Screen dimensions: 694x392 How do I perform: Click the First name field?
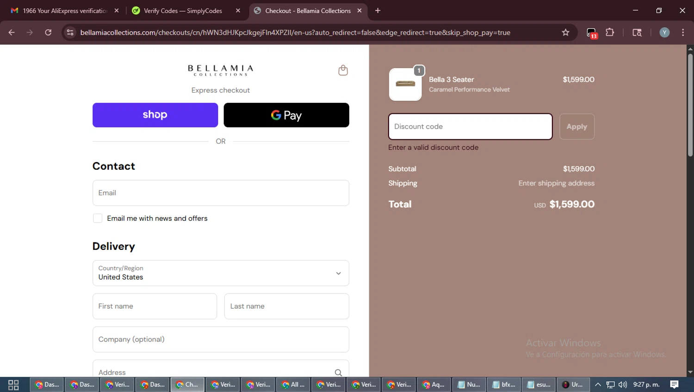click(155, 306)
